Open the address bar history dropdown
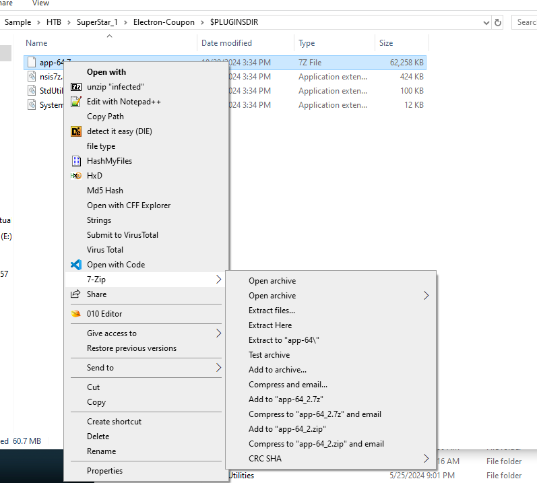Screen dimensions: 537x483 (486, 22)
